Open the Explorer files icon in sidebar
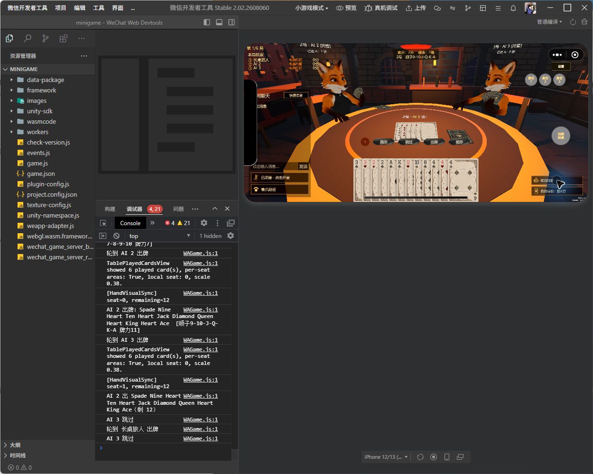The width and height of the screenshot is (593, 474). pyautogui.click(x=9, y=38)
